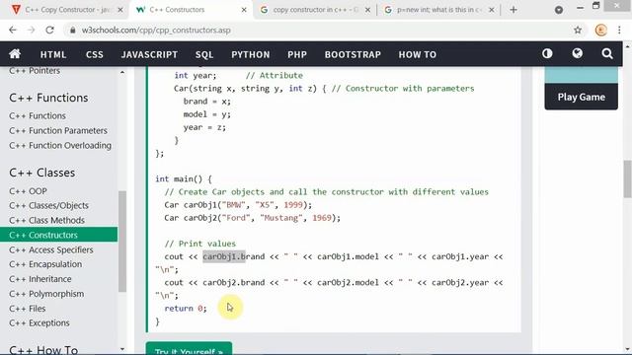Image resolution: width=632 pixels, height=355 pixels.
Task: Close the copy constructor in c++ Google tab
Action: coord(367,10)
